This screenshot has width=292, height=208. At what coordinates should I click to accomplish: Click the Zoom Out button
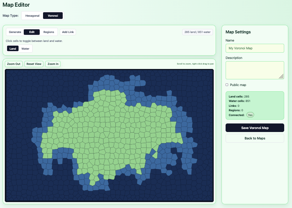pyautogui.click(x=14, y=64)
